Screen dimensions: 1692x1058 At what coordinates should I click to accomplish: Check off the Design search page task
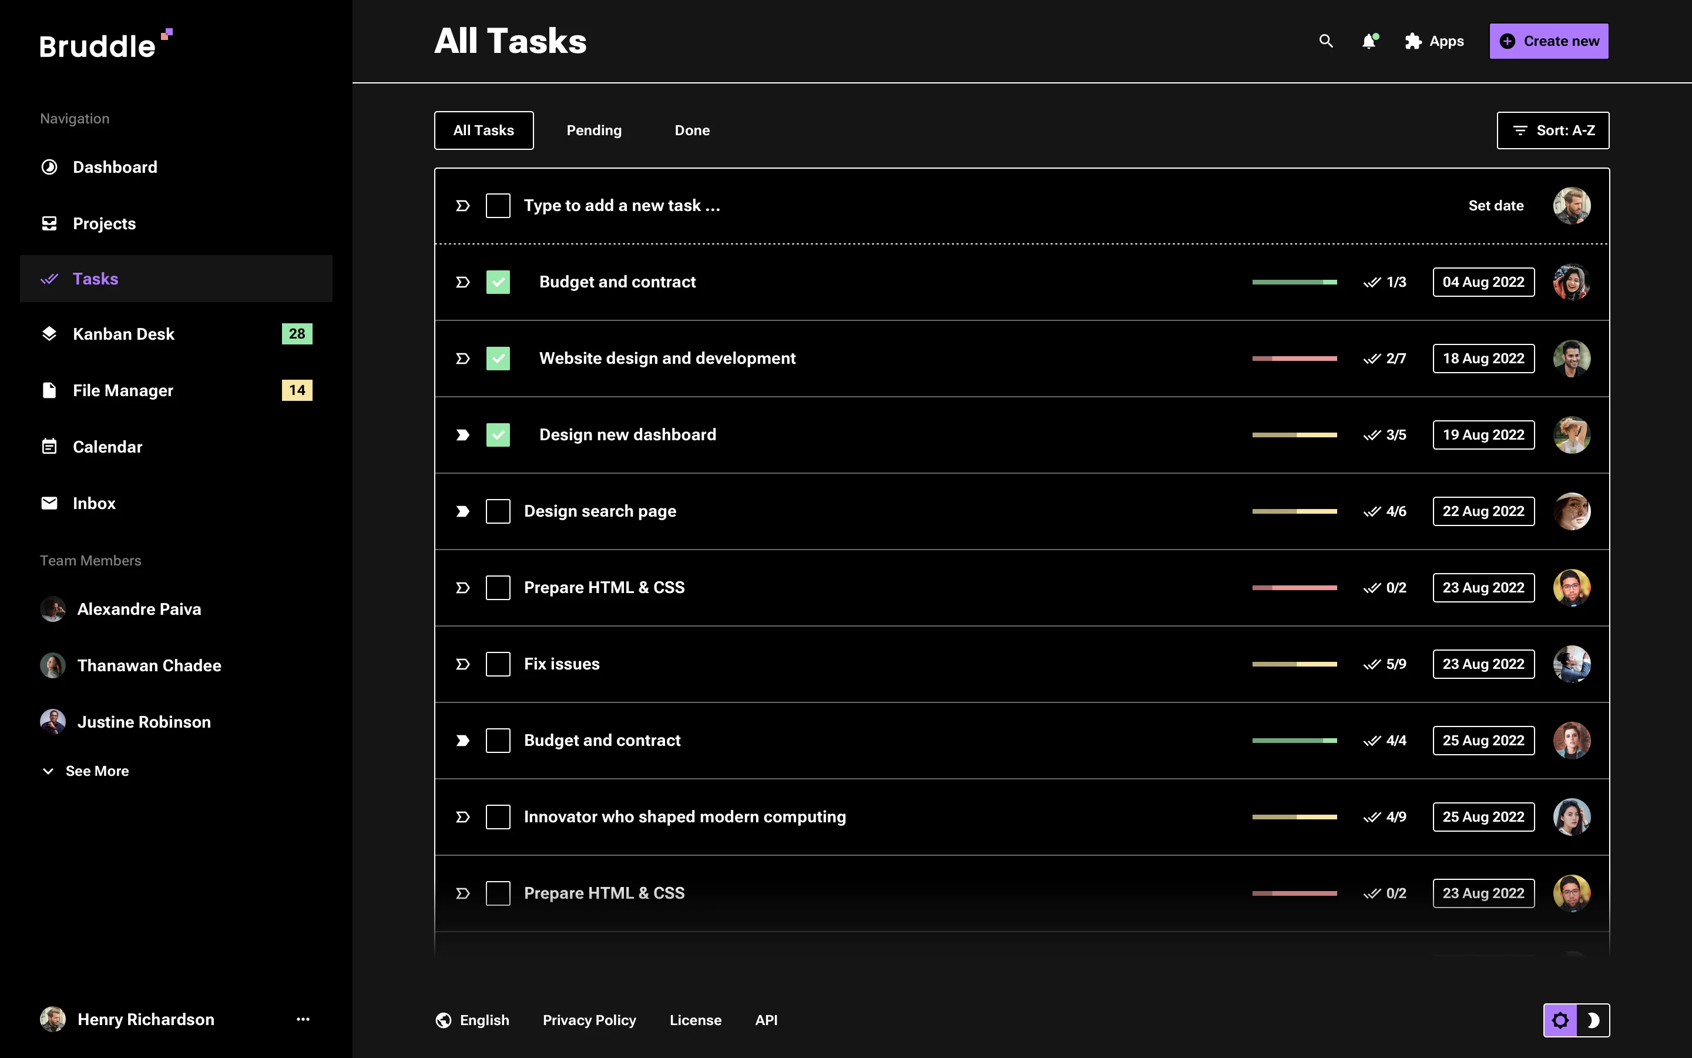click(498, 511)
